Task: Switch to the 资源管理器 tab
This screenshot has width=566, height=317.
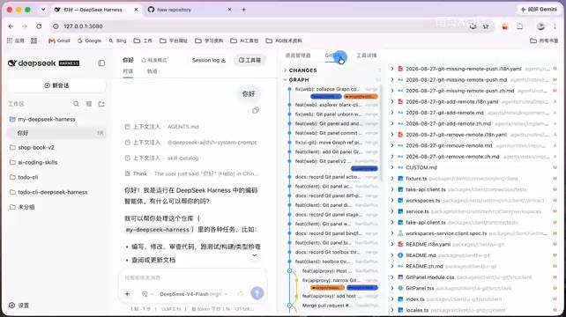Action: pos(298,55)
